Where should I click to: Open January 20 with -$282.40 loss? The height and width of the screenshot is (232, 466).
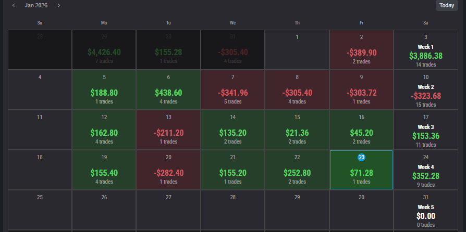(168, 170)
